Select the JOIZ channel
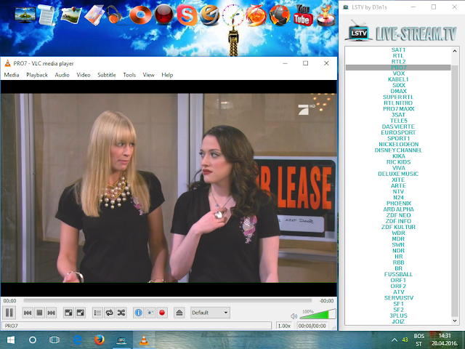 pos(398,321)
